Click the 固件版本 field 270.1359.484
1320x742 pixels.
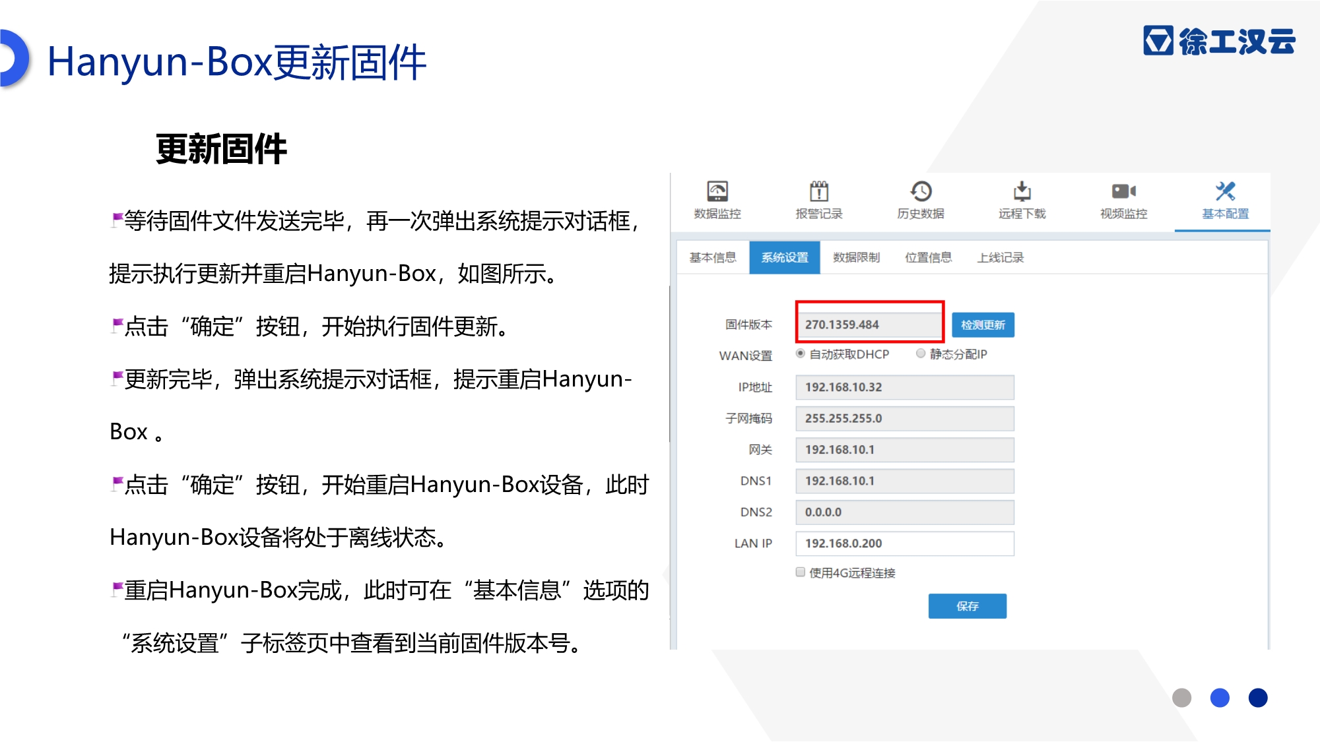[x=870, y=325]
